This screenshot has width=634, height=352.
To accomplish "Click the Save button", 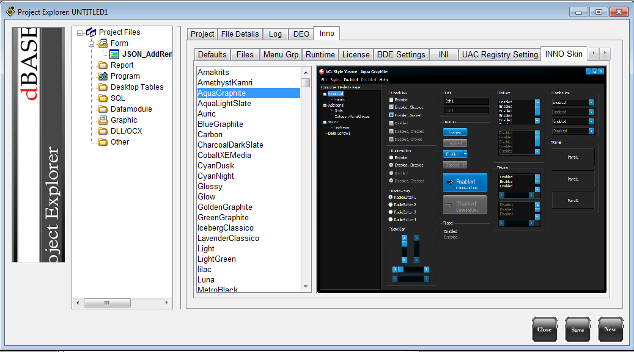I will pyautogui.click(x=577, y=329).
